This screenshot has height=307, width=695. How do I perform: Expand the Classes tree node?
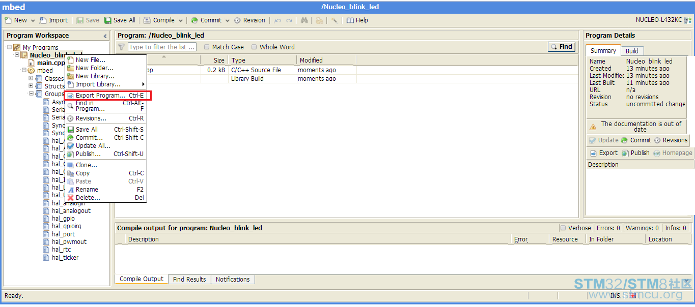coord(31,78)
